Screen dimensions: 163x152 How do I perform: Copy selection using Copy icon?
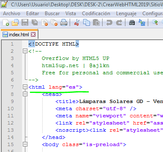tap(87, 22)
